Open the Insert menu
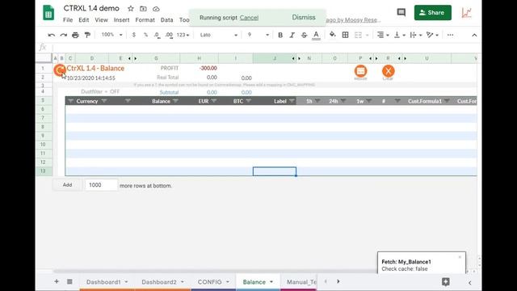The image size is (517, 291). pyautogui.click(x=121, y=20)
